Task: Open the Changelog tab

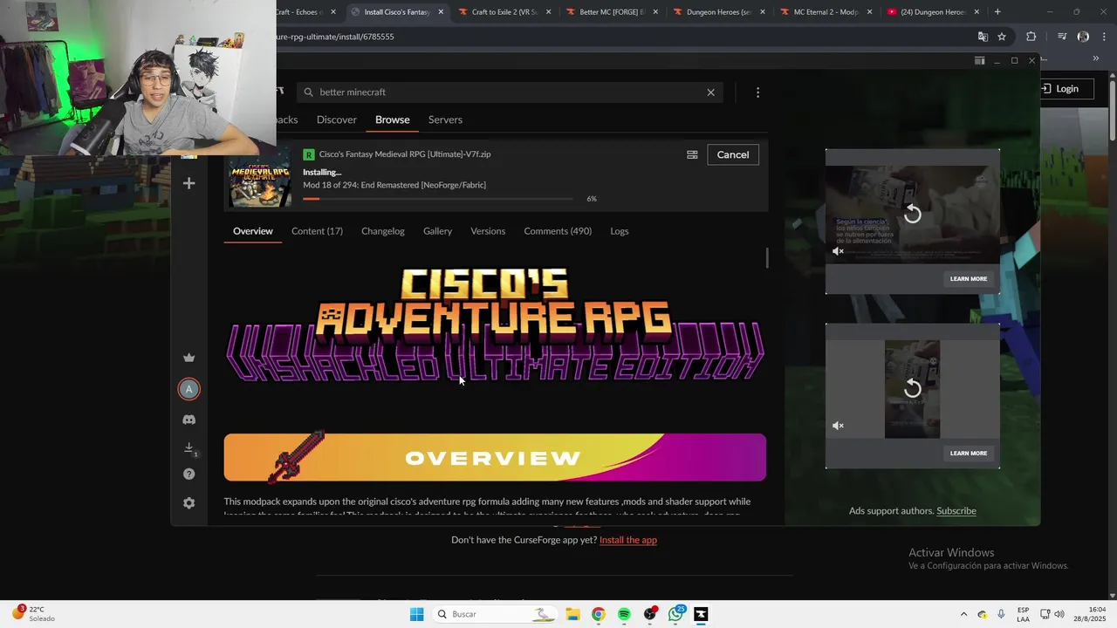Action: click(383, 231)
